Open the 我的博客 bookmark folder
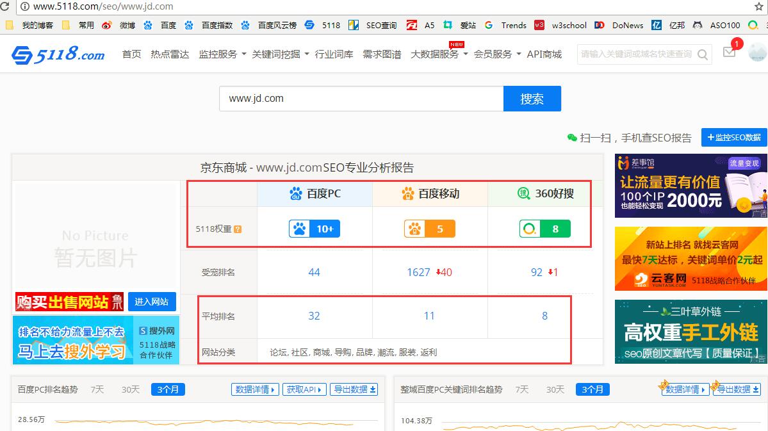768x431 pixels. pyautogui.click(x=29, y=25)
